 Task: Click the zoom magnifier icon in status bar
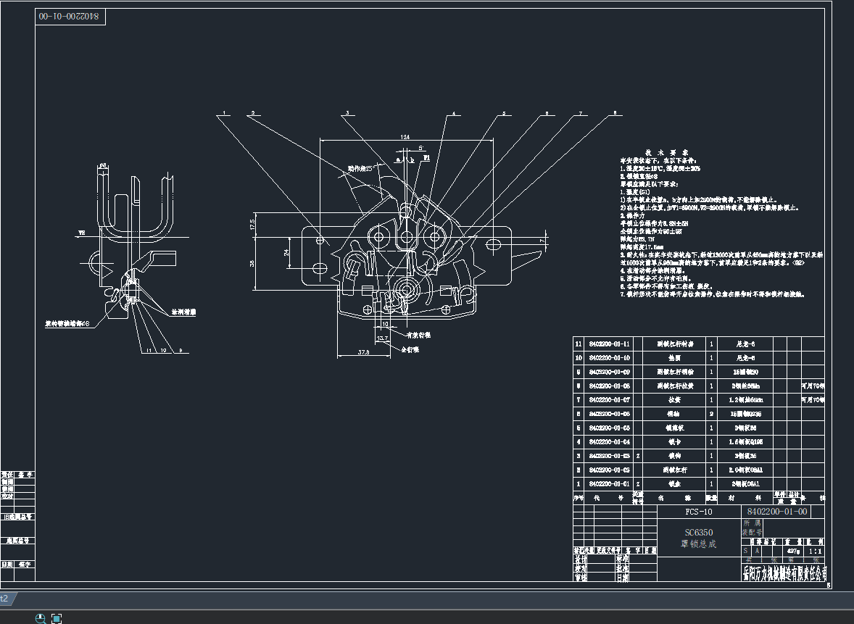(x=41, y=618)
